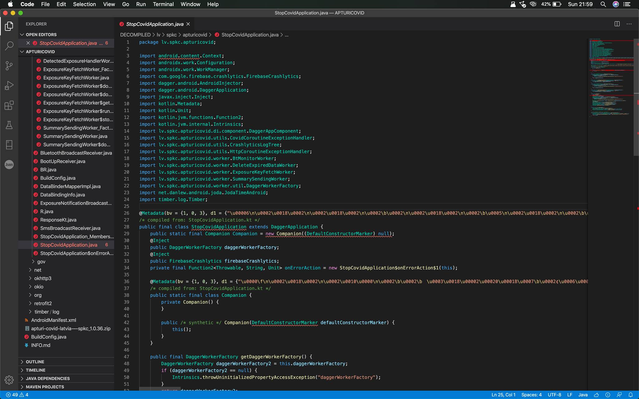This screenshot has width=639, height=399.
Task: Open the Run menu
Action: click(141, 4)
